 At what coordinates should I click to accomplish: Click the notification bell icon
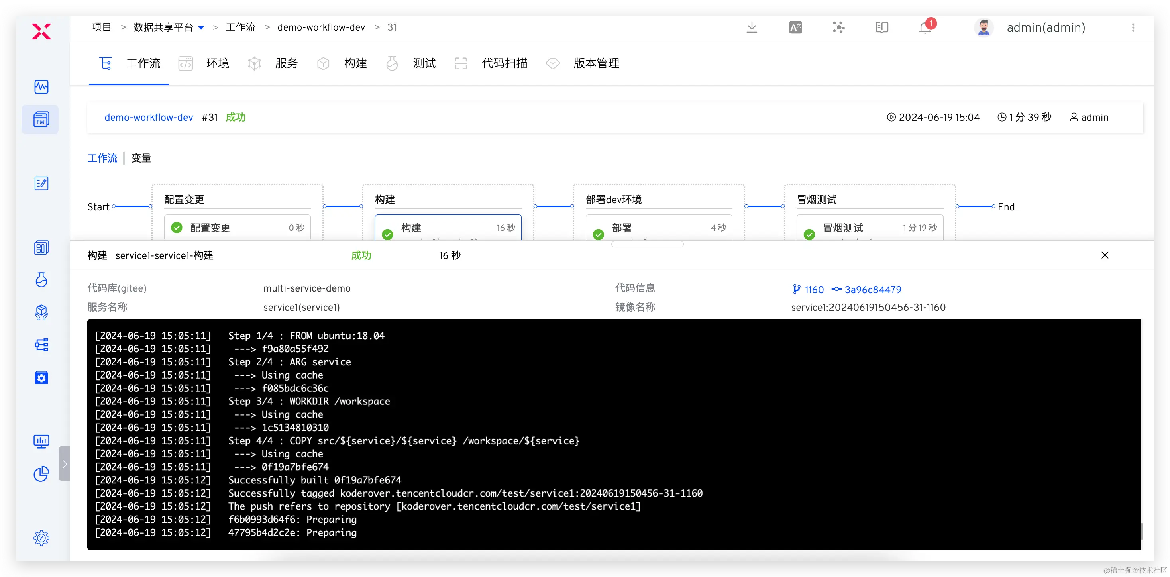click(925, 28)
